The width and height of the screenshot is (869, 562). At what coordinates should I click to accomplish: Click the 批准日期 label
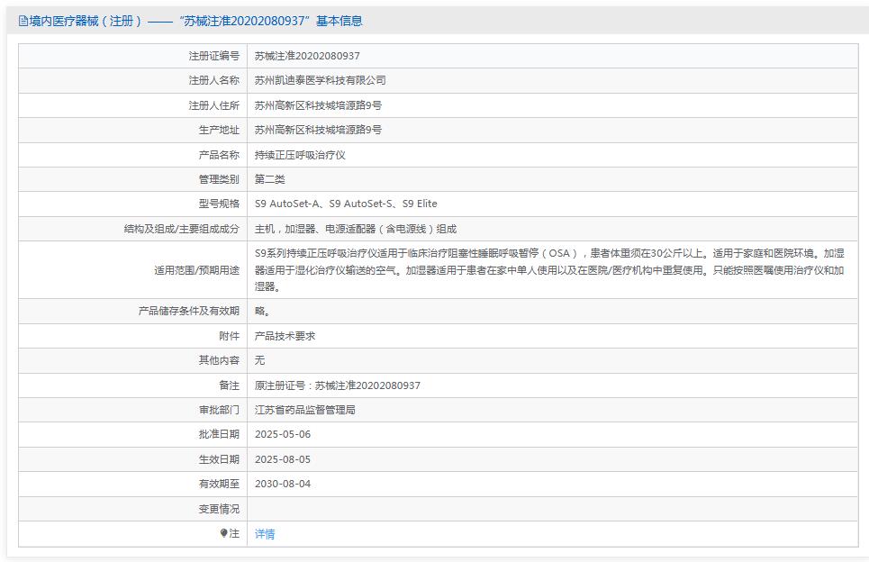[x=219, y=434]
